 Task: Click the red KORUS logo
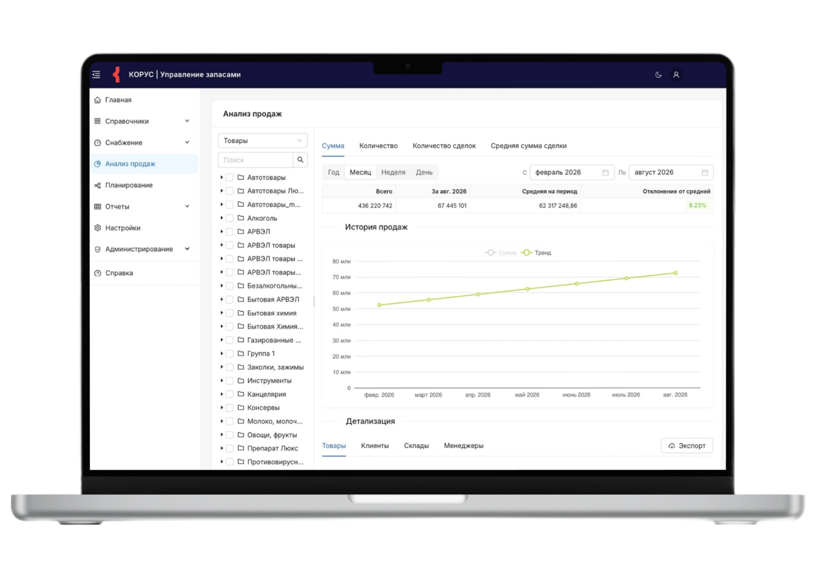point(116,74)
